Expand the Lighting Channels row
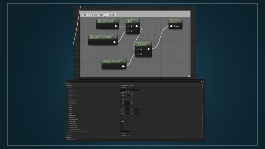The image size is (265, 149). point(68,121)
